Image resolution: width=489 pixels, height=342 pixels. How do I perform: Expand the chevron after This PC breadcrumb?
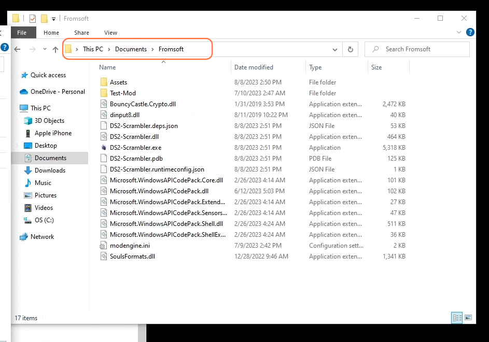coord(109,49)
